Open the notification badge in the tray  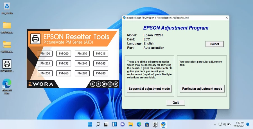point(248,124)
